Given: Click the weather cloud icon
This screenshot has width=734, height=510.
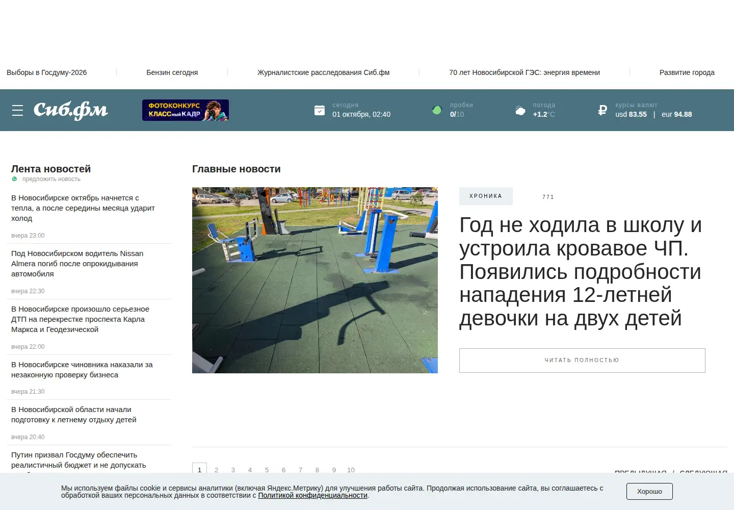Looking at the screenshot, I should (520, 110).
